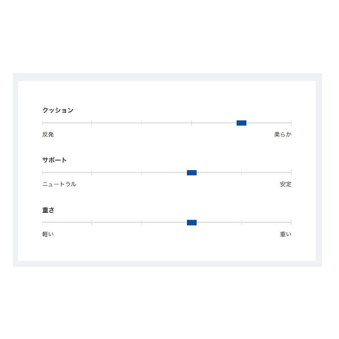Click the 軽い label under weight slider
The width and height of the screenshot is (339, 339).
(x=48, y=234)
